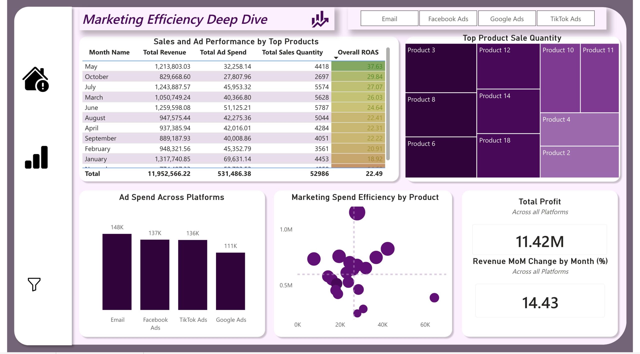Filter by Email platform slicer

point(389,19)
